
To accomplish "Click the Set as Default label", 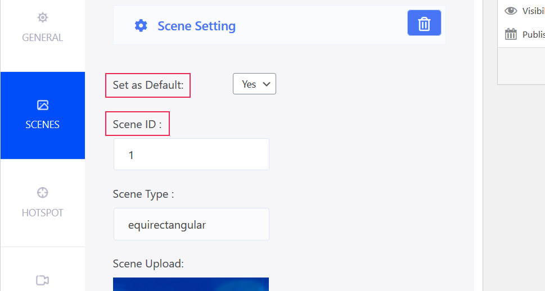I will pyautogui.click(x=148, y=85).
